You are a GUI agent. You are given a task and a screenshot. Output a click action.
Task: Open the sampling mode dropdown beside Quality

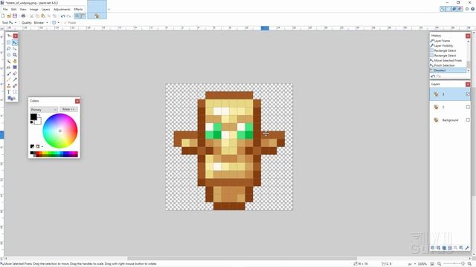click(x=56, y=23)
